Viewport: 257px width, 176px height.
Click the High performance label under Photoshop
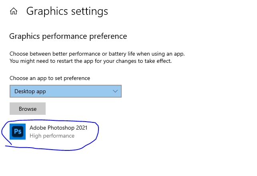pyautogui.click(x=52, y=136)
